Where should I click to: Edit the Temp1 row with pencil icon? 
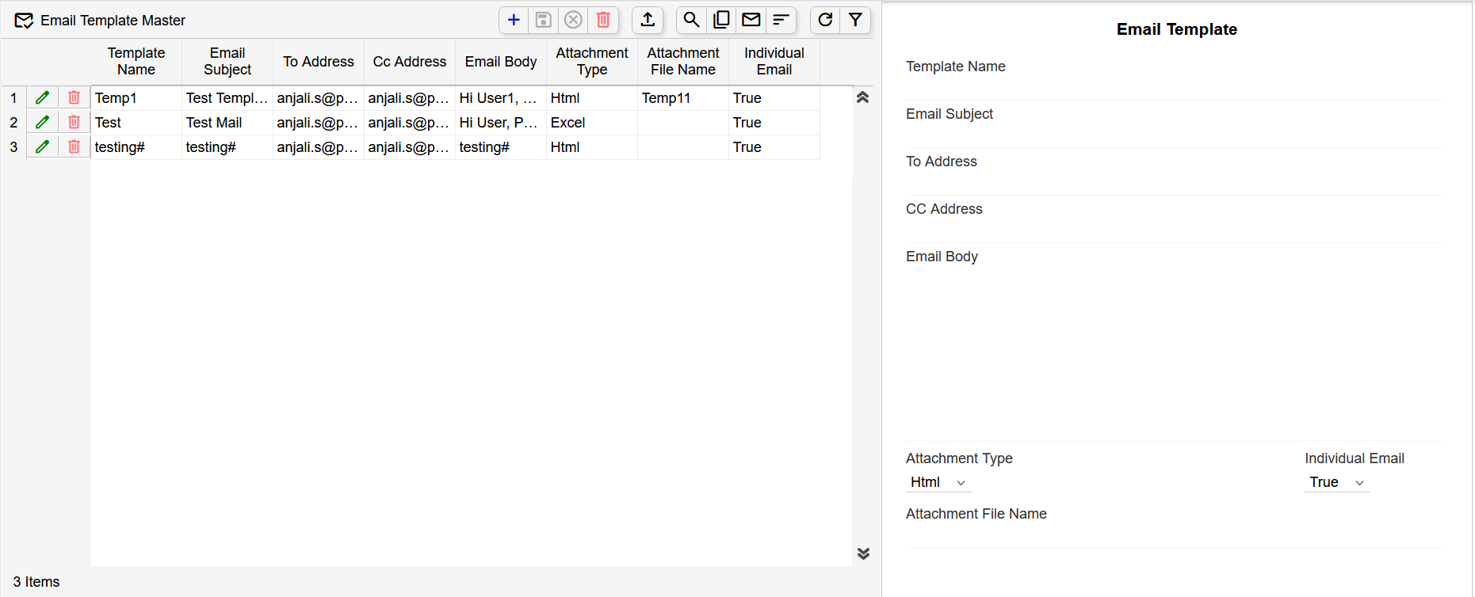pyautogui.click(x=43, y=98)
